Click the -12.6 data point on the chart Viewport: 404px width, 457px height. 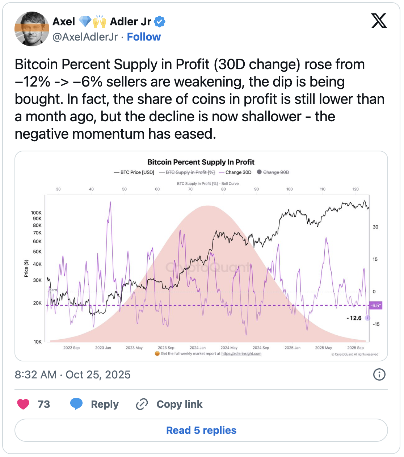(x=367, y=318)
